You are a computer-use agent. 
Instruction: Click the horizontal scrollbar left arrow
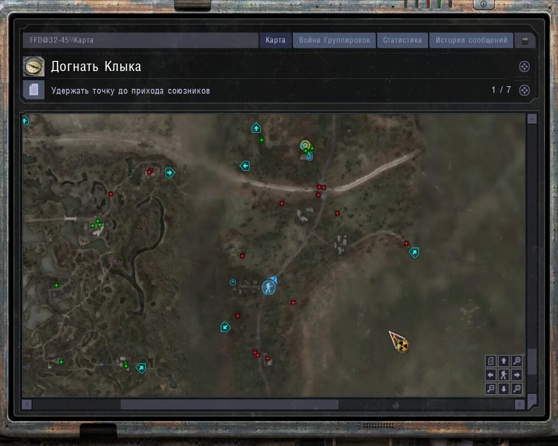click(27, 405)
